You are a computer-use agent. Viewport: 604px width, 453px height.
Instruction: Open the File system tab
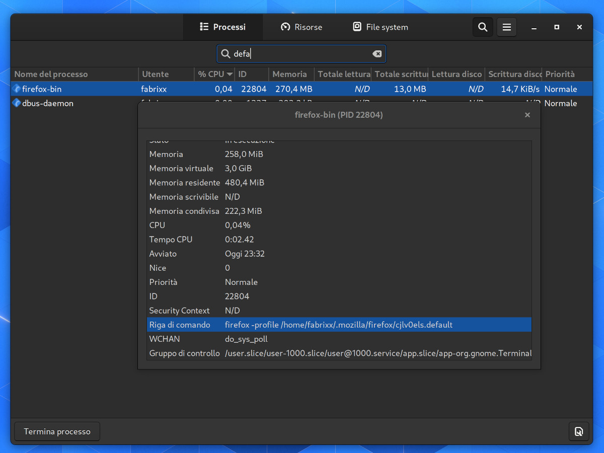click(380, 27)
